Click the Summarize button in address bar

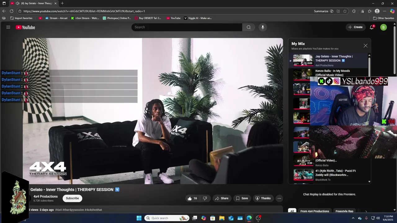coord(323,11)
